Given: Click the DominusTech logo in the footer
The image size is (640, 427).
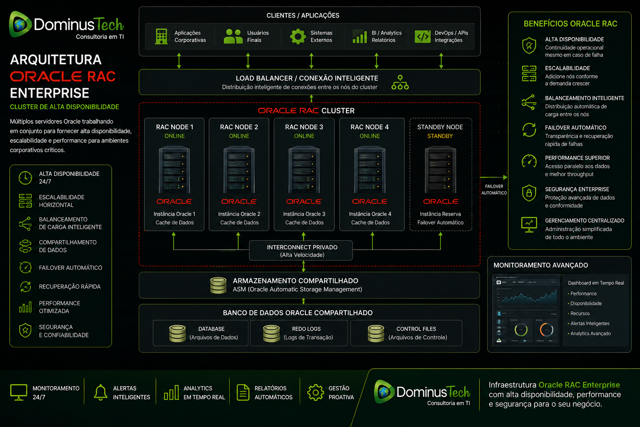Looking at the screenshot, I should (x=422, y=393).
